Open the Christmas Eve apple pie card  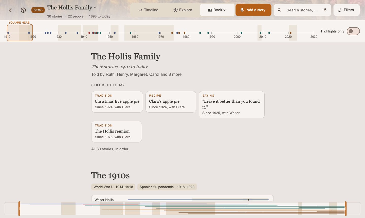click(117, 102)
